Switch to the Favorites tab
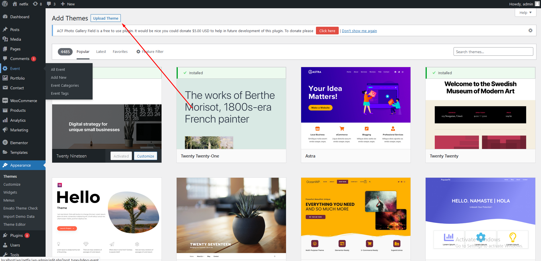The image size is (541, 261). pos(120,52)
